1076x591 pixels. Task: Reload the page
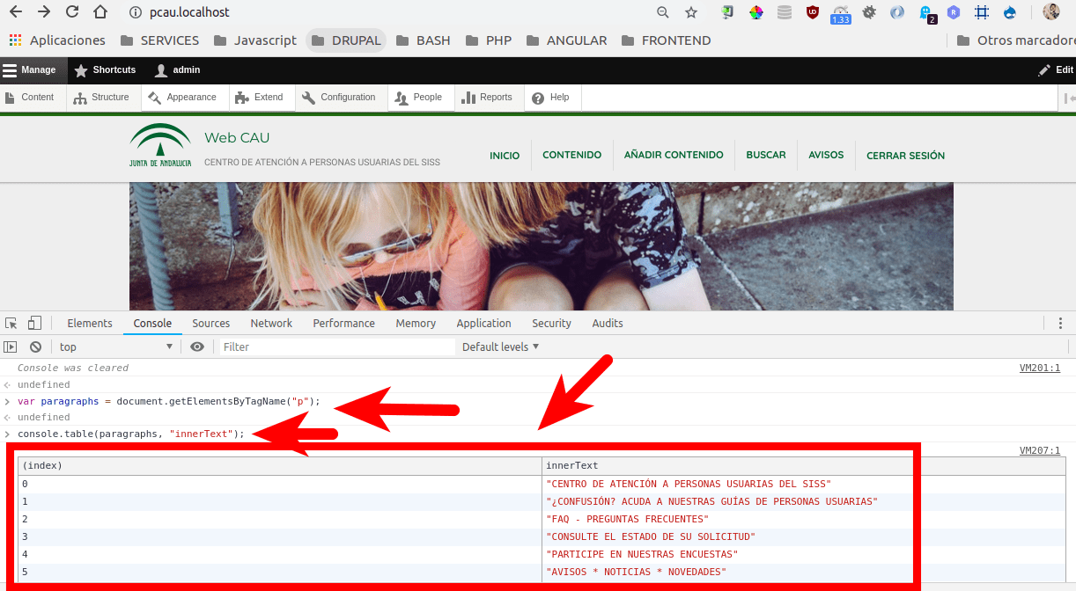click(x=73, y=12)
